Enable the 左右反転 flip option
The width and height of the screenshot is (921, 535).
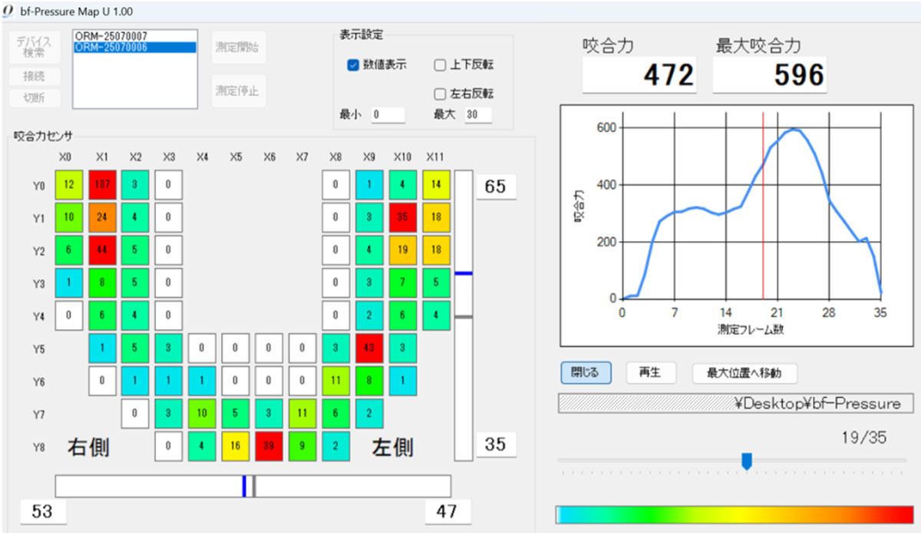[441, 94]
